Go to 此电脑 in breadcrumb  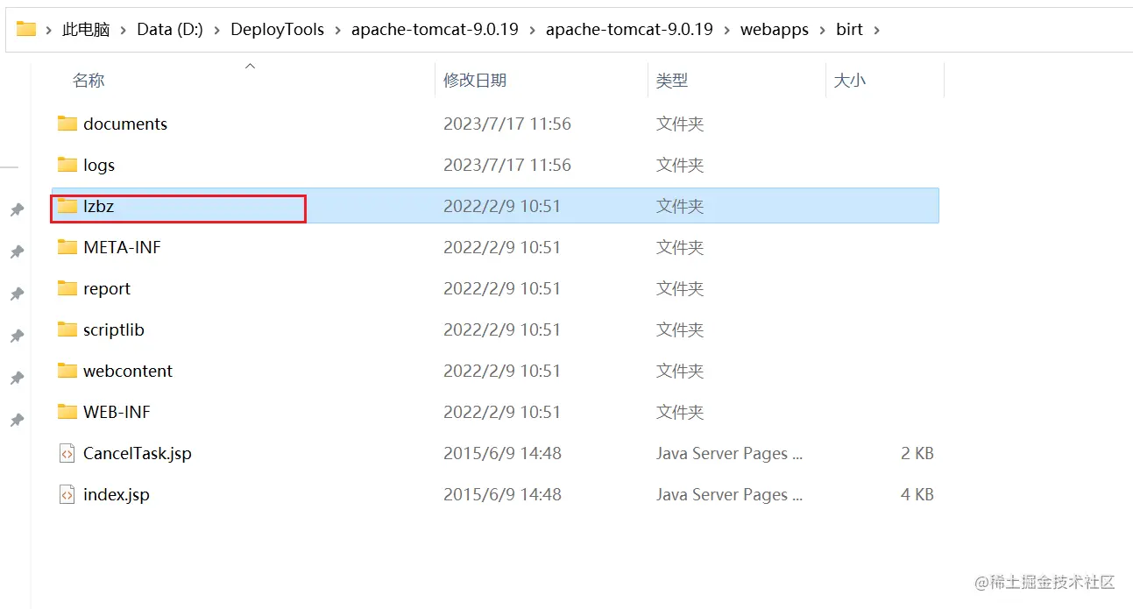click(x=86, y=30)
